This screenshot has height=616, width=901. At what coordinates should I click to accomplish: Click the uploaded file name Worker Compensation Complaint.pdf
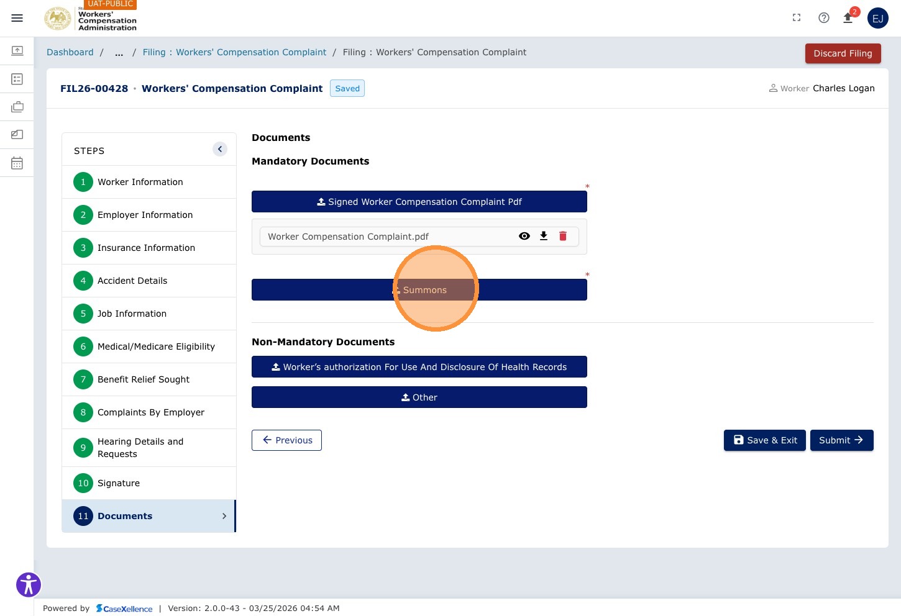tap(349, 237)
